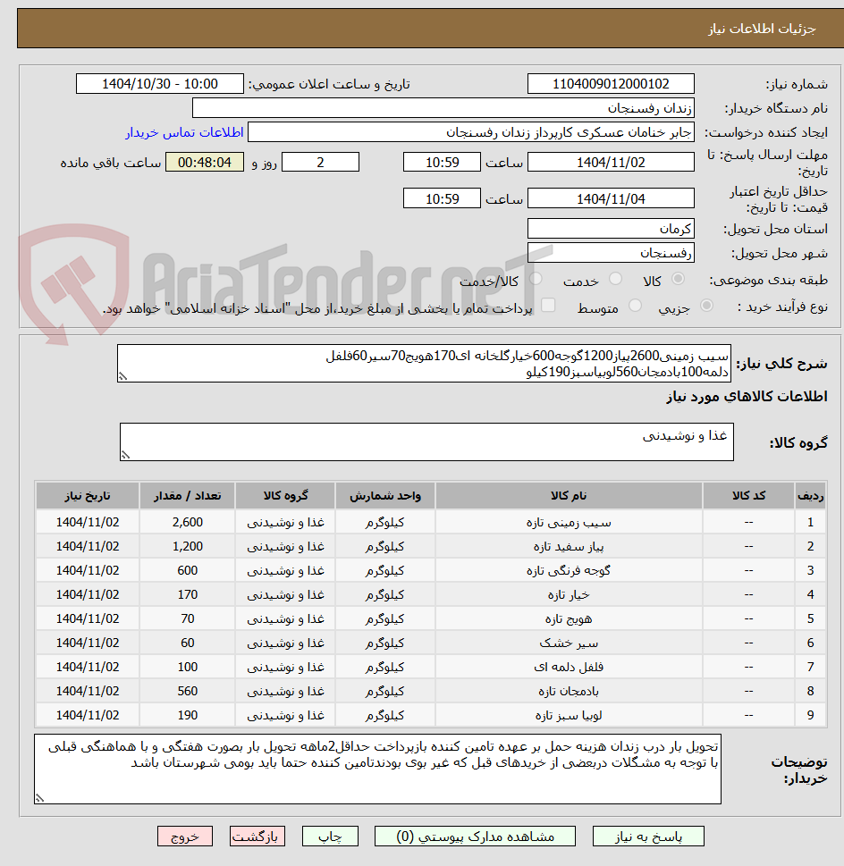Click the مشاهده مدارک پیوستی button
Viewport: 844px width, 866px height.
[x=475, y=837]
